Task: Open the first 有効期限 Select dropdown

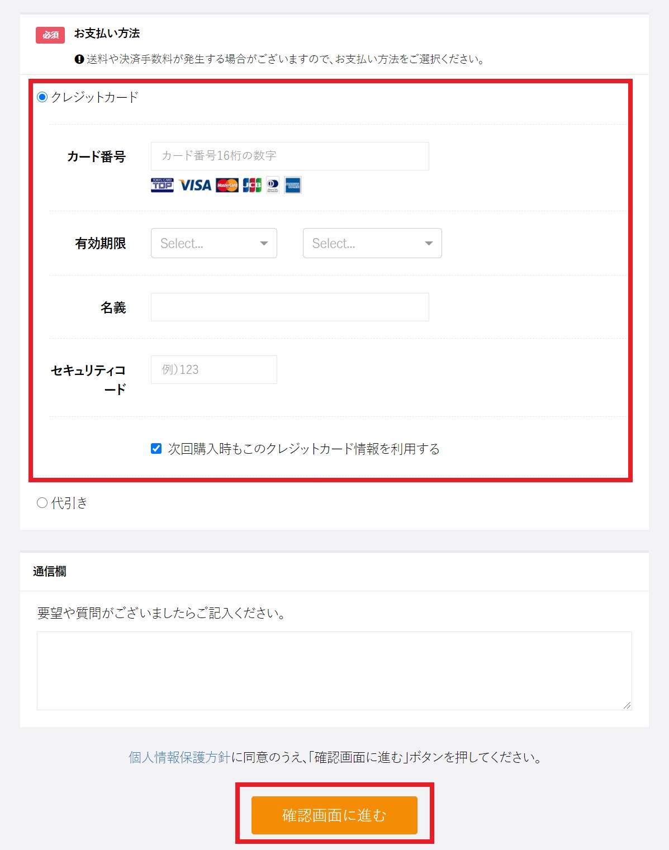Action: pyautogui.click(x=213, y=243)
